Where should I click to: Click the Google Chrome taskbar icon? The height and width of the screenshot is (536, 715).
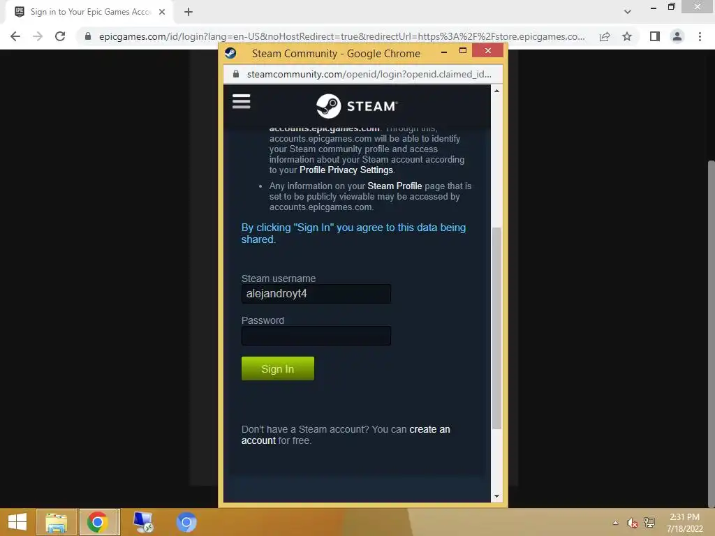click(98, 522)
